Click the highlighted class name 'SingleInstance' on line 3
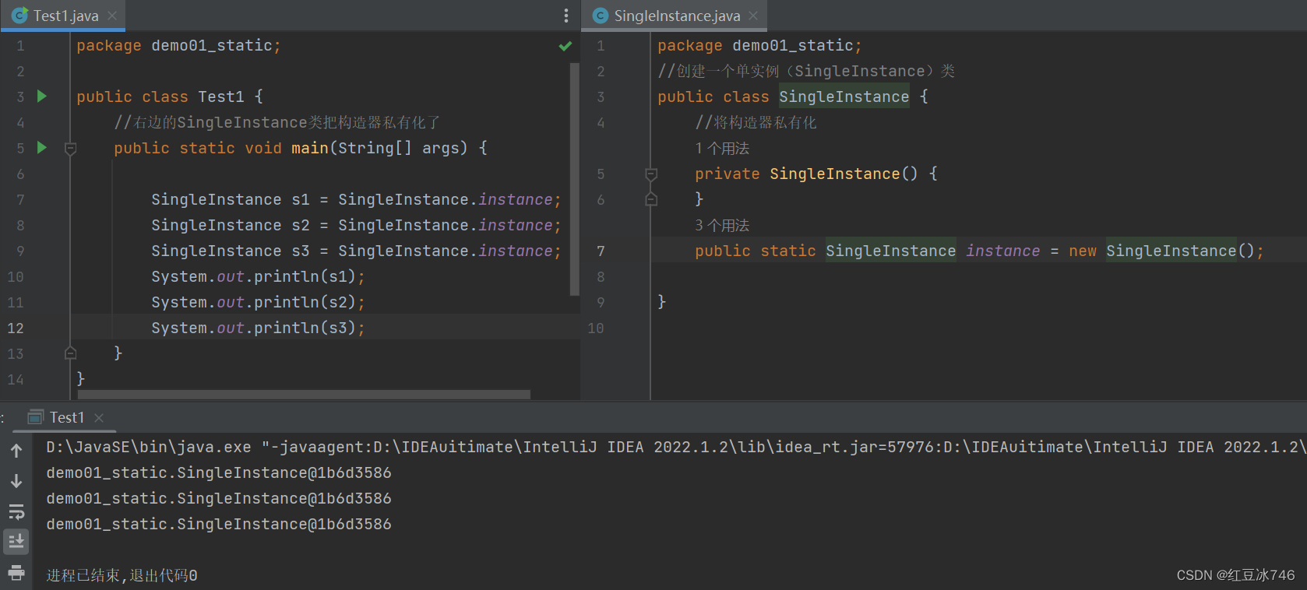The image size is (1307, 590). pyautogui.click(x=844, y=97)
